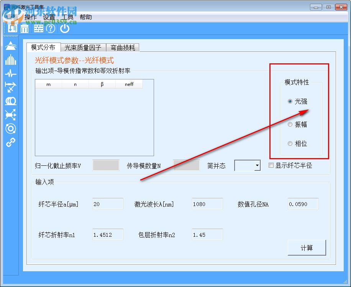
Task: Enable the 显示纤芯半径 checkbox
Action: pyautogui.click(x=271, y=165)
